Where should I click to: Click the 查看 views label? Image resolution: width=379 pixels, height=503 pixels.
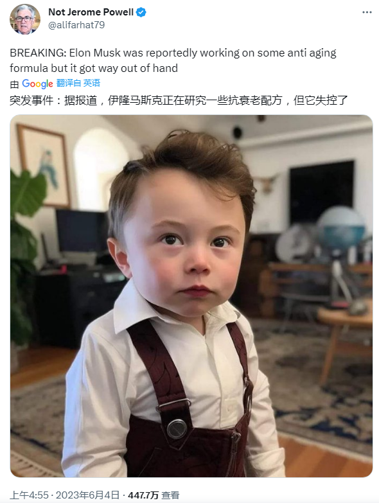click(x=170, y=495)
